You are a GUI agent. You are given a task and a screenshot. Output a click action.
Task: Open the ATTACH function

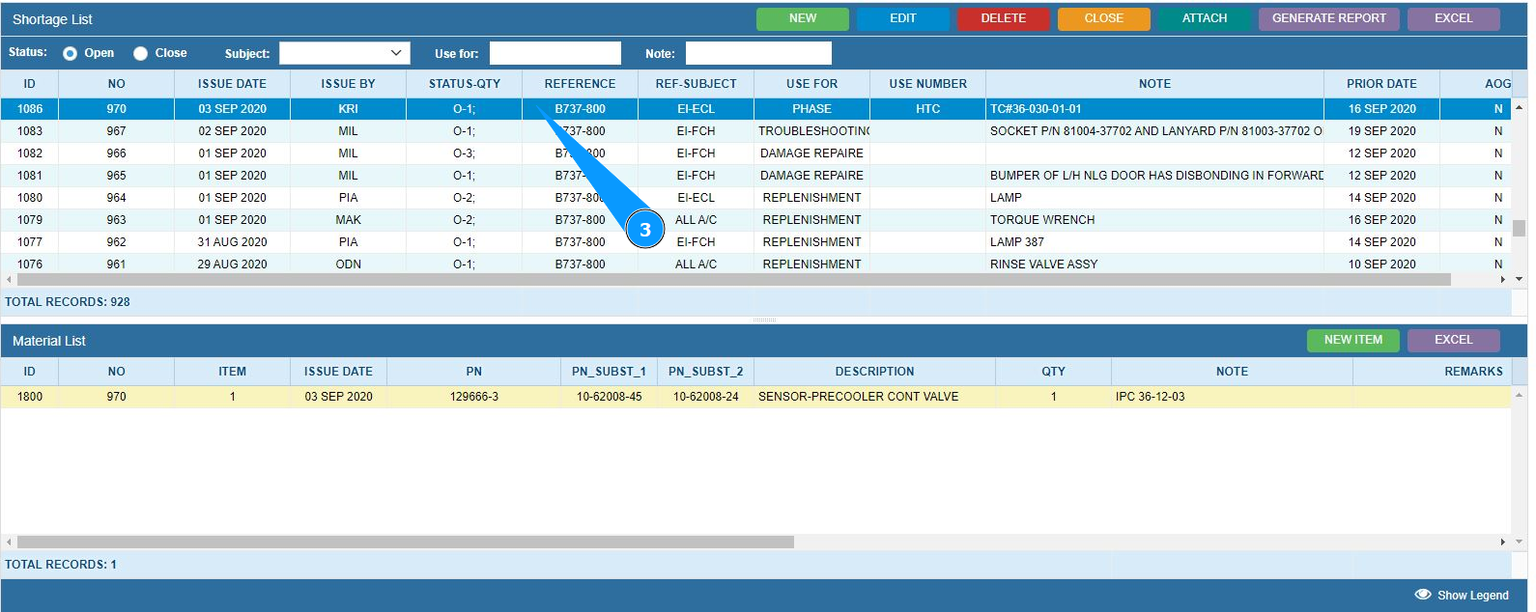point(1204,18)
